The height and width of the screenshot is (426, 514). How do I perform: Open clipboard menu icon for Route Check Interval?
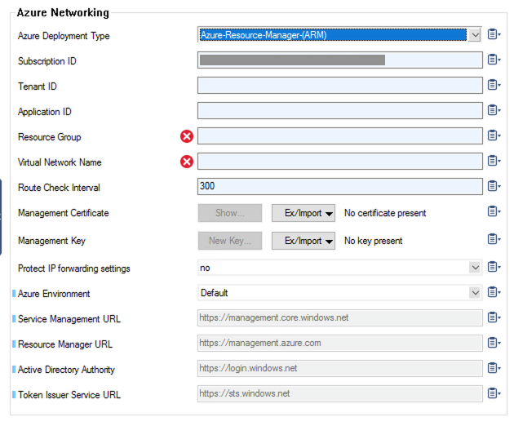point(494,186)
